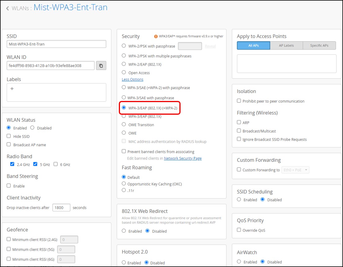Image resolution: width=343 pixels, height=267 pixels.
Task: Check Minimum client RSSI (6G)
Action: [9, 259]
